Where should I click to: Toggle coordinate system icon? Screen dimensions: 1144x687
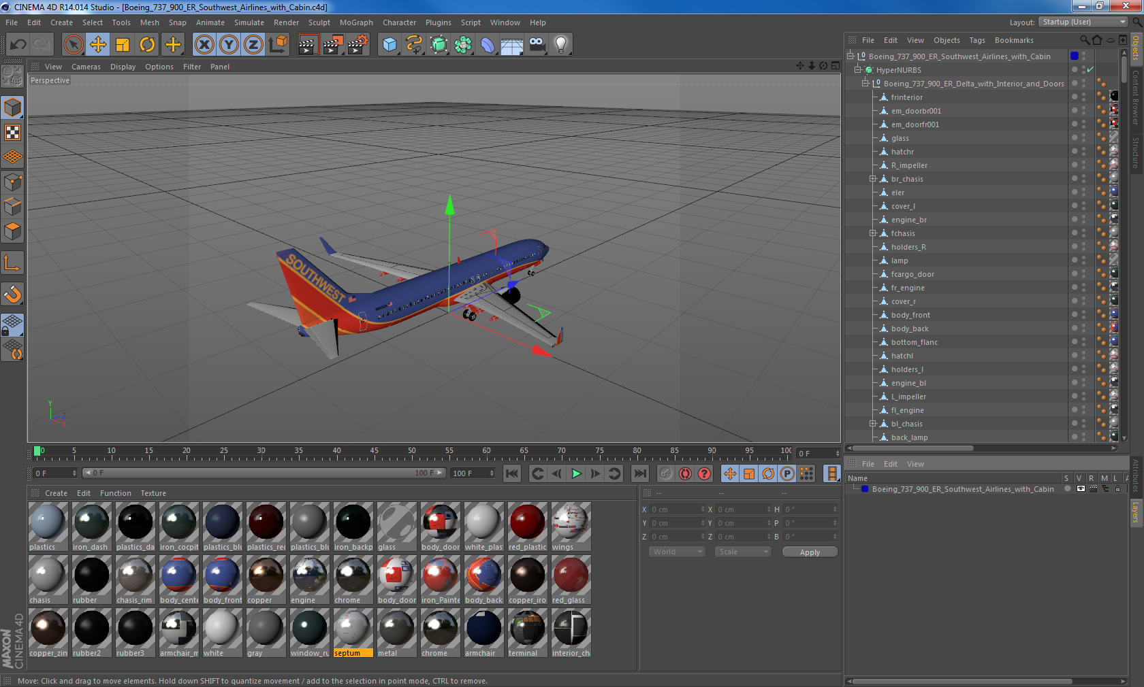(278, 45)
